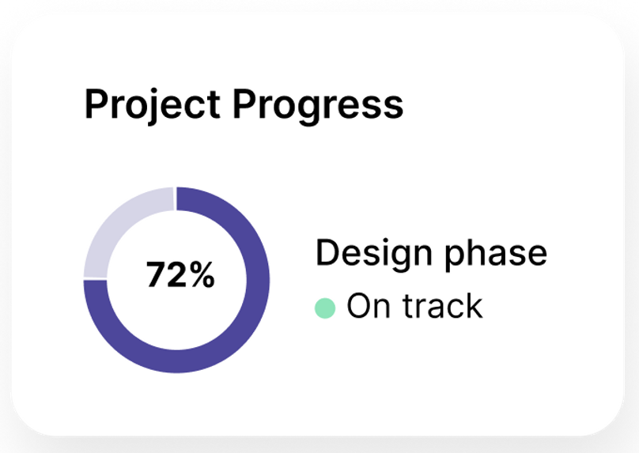
Task: Click the On track status text
Action: click(x=414, y=306)
